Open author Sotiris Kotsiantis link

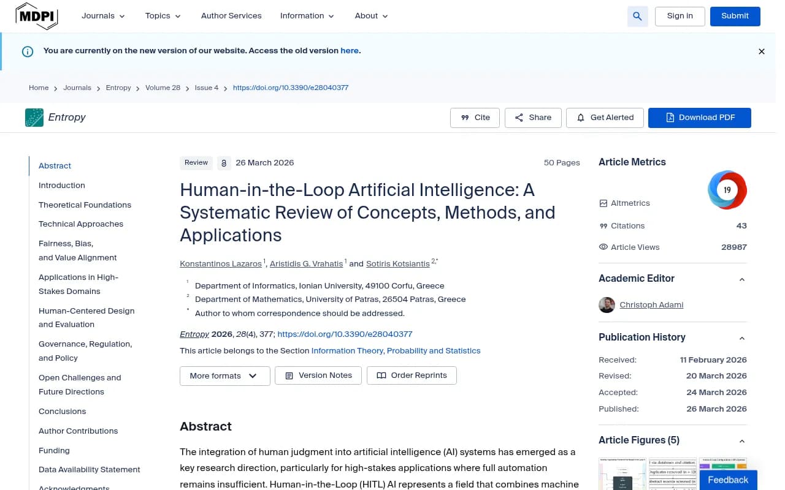click(398, 264)
